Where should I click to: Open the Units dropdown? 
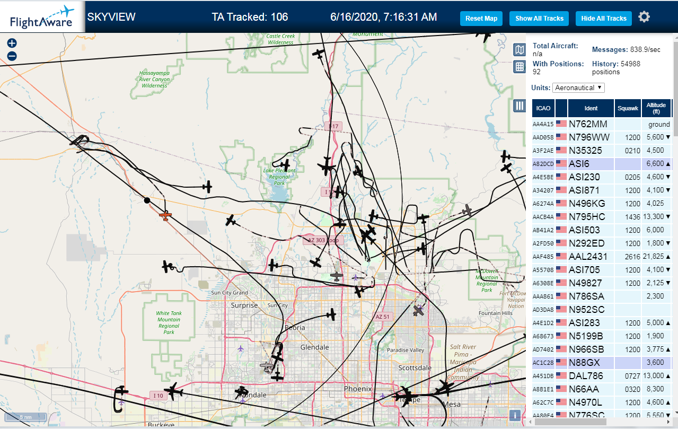click(x=578, y=87)
